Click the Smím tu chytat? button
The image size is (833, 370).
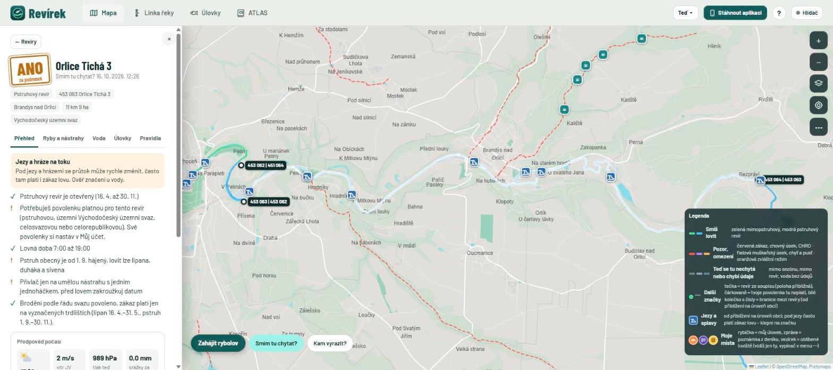[276, 343]
